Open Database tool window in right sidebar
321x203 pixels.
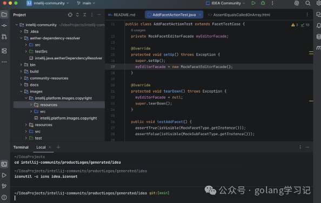tap(318, 37)
